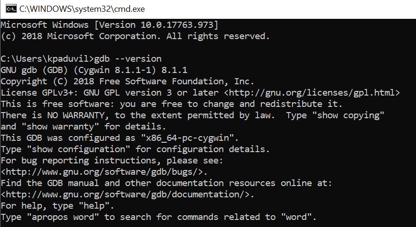Click the Microsoft Corporation copyright line

[135, 36]
